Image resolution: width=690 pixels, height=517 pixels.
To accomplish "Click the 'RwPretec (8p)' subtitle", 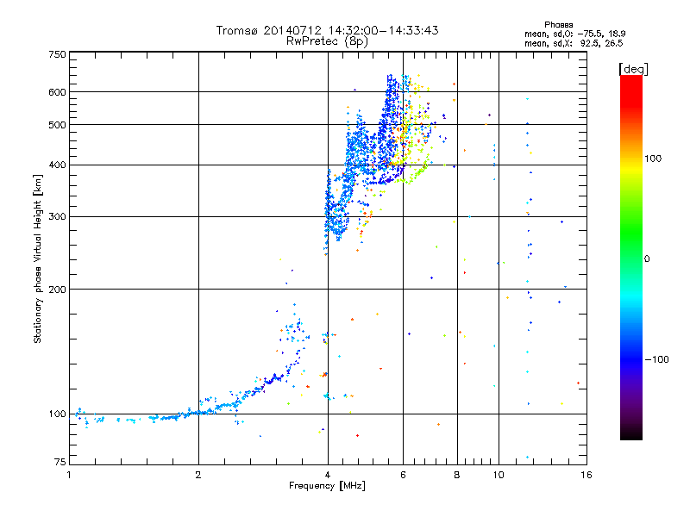I will tap(327, 41).
